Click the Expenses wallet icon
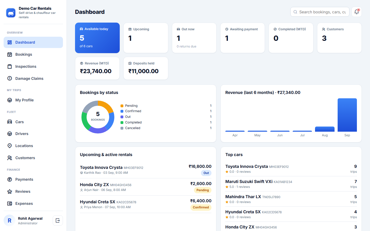The width and height of the screenshot is (370, 231). point(10,204)
